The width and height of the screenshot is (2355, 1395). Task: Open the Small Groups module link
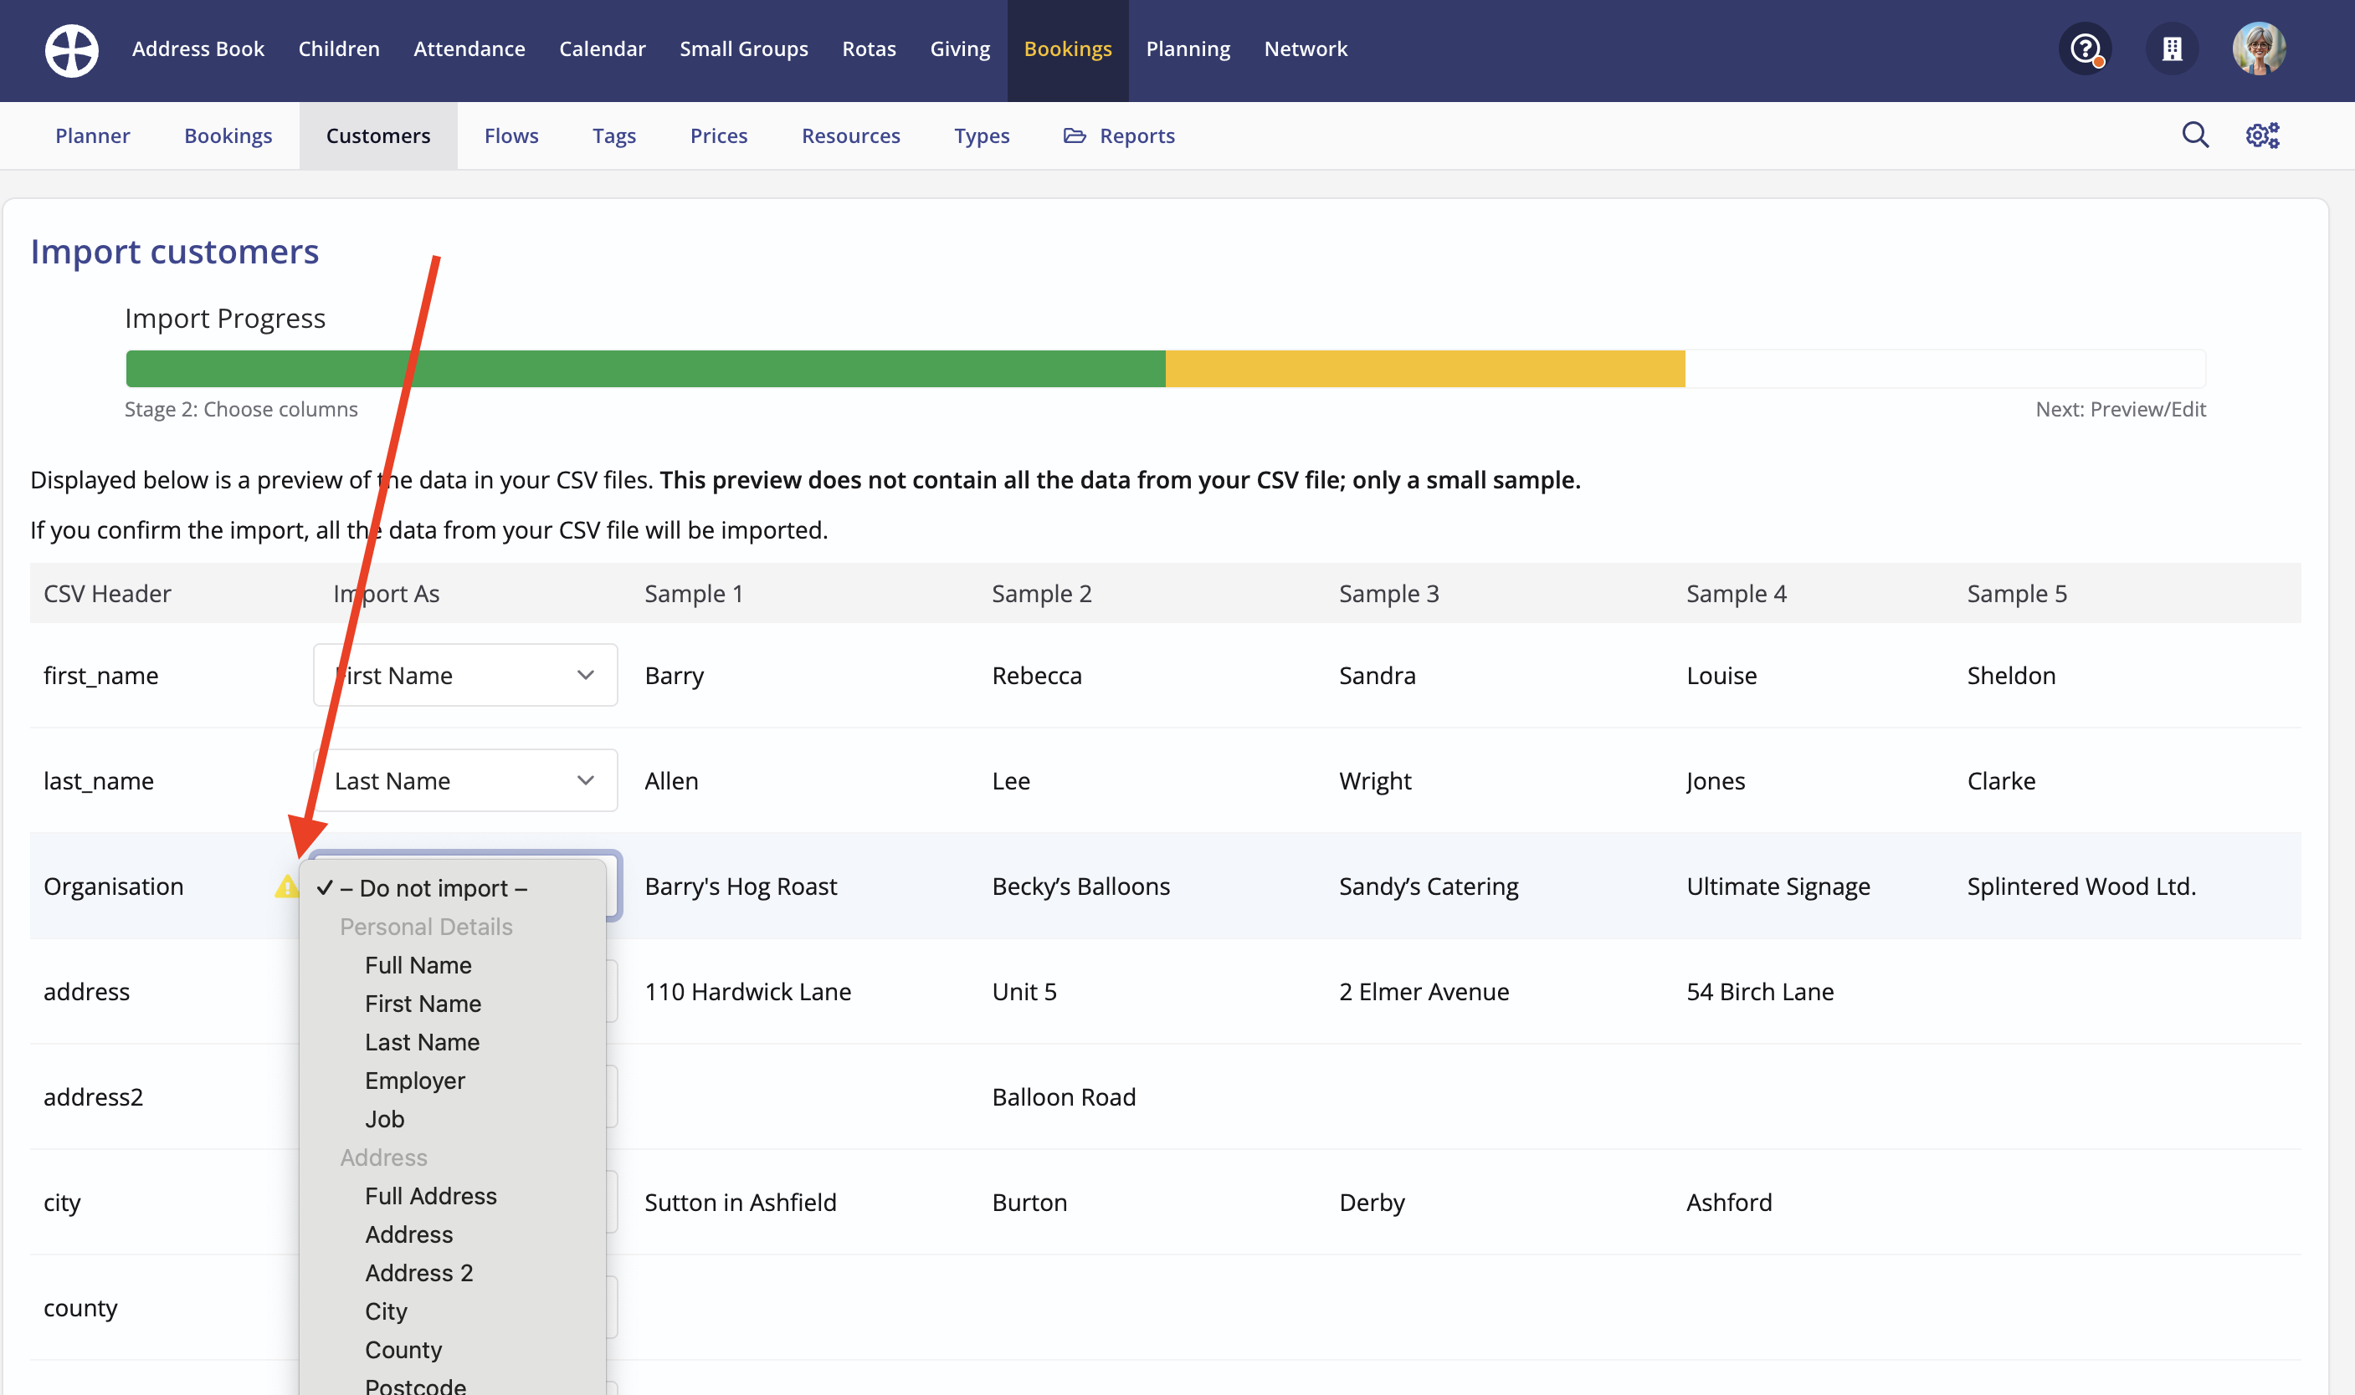743,49
